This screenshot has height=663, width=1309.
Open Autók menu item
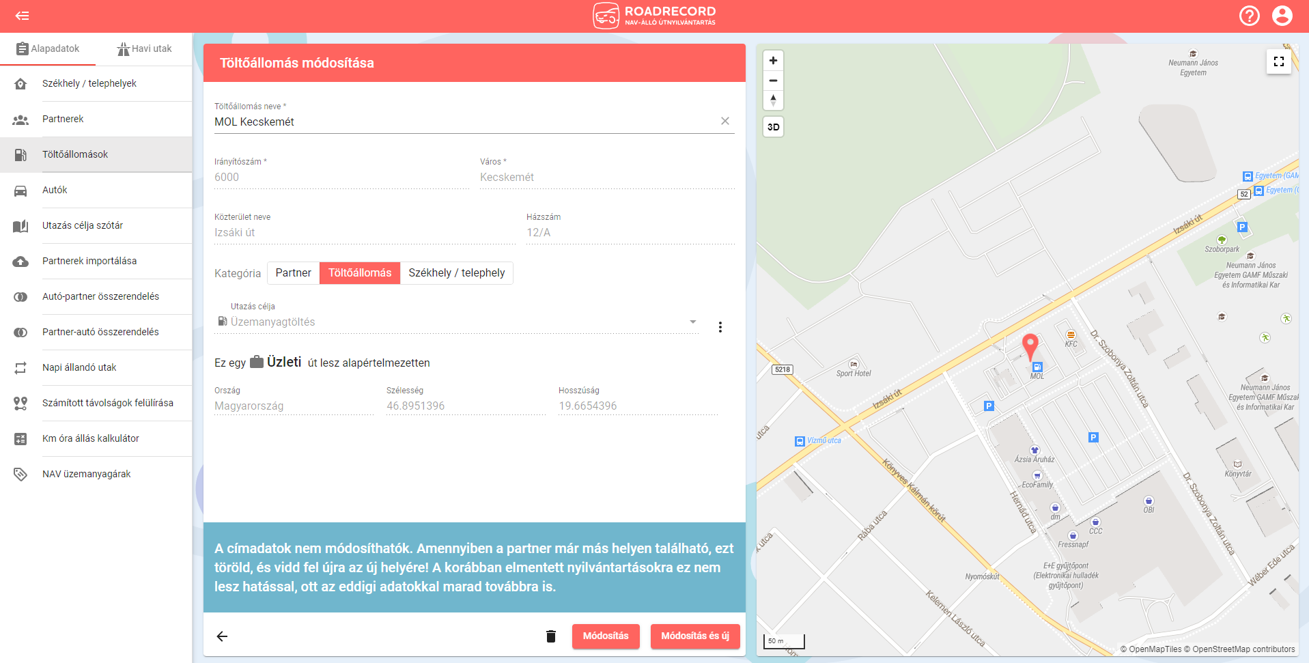[96, 190]
